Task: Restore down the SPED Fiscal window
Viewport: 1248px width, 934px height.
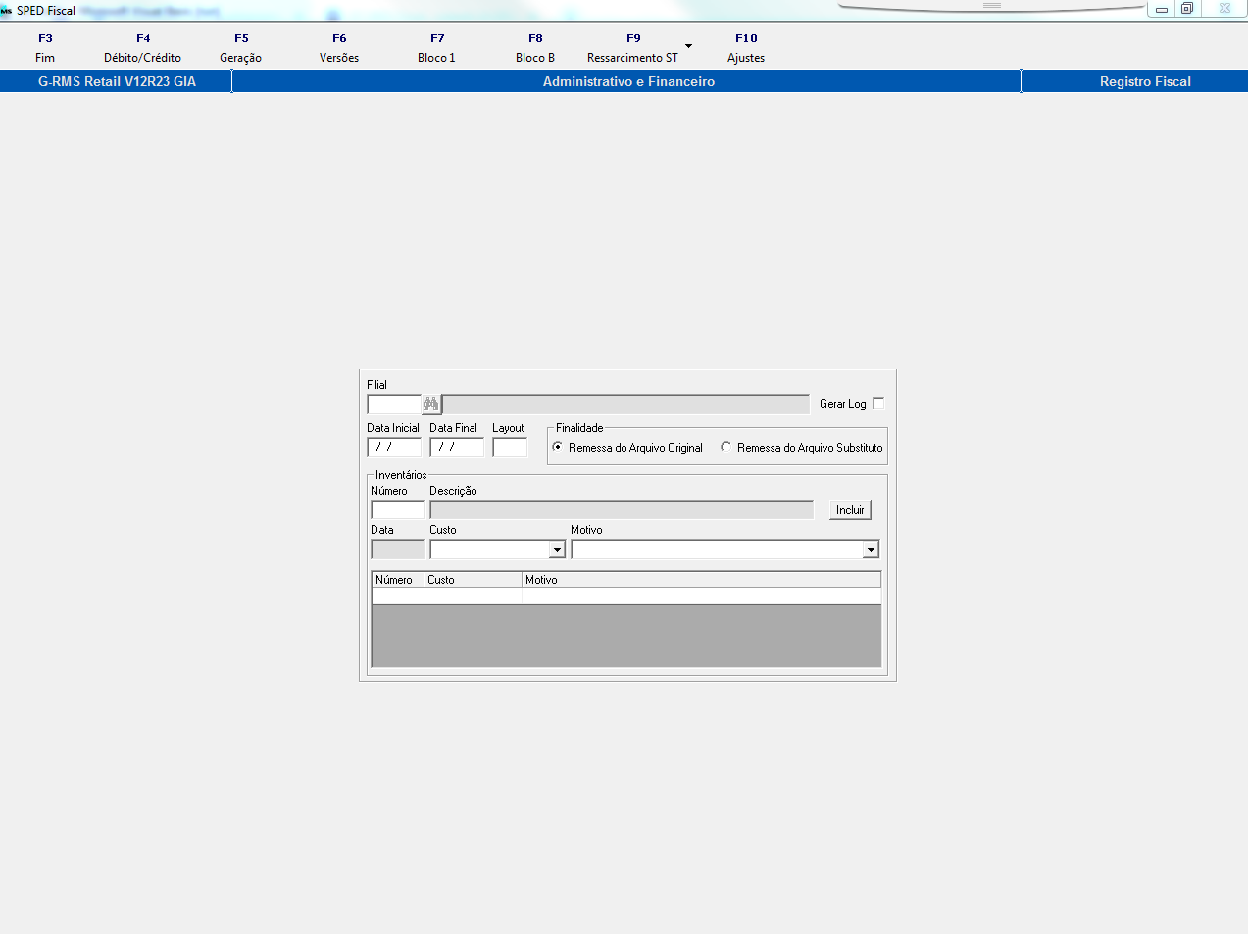Action: tap(1186, 9)
